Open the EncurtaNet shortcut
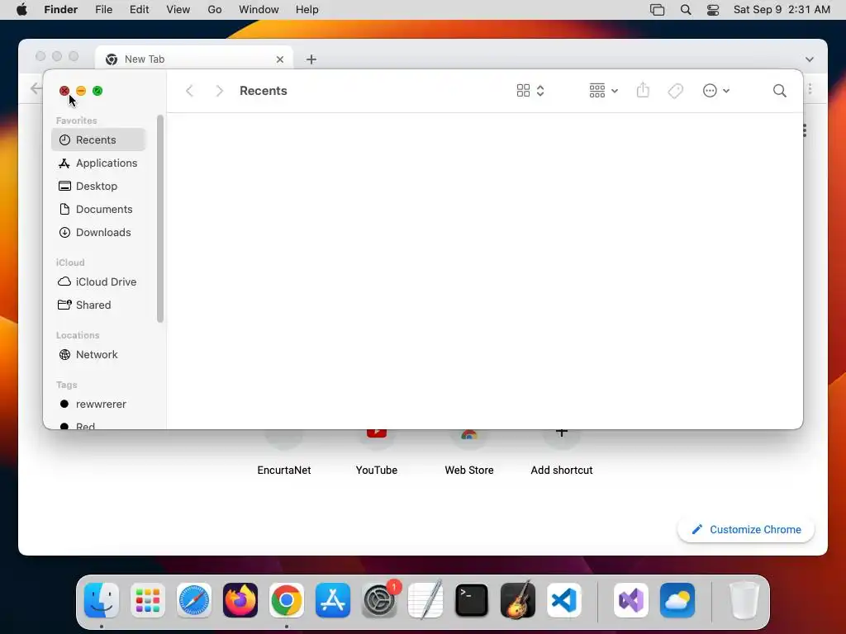Viewport: 846px width, 634px height. pos(284,452)
